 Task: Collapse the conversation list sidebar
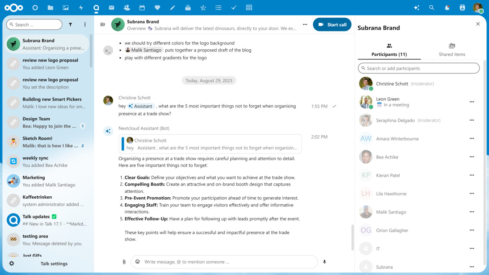[x=102, y=24]
